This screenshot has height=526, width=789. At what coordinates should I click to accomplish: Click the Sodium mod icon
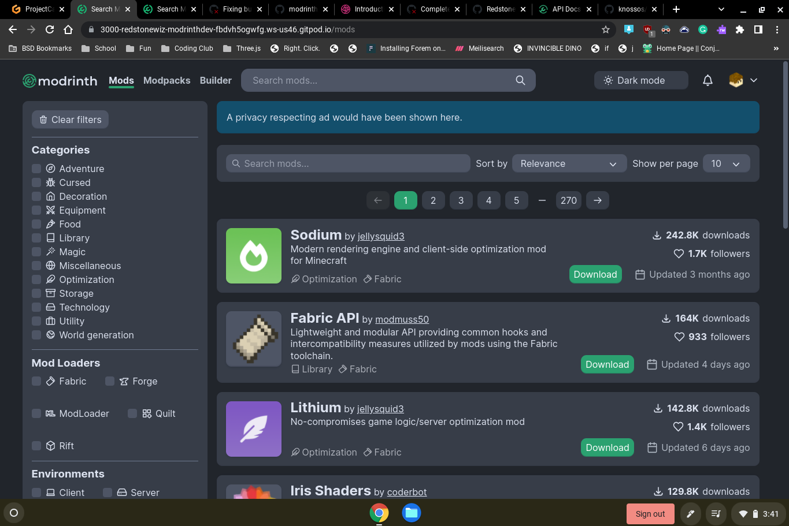pos(254,256)
